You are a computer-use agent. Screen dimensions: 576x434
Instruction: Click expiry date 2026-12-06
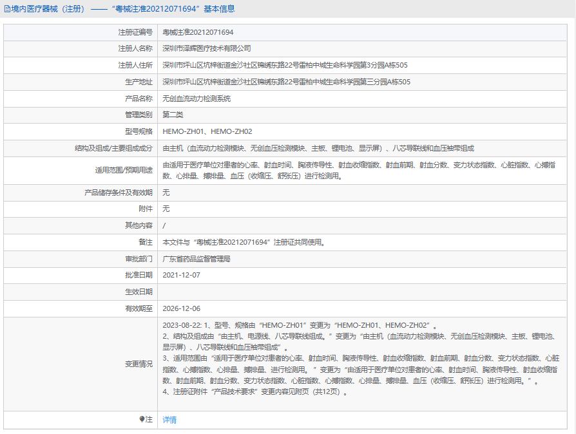[181, 308]
